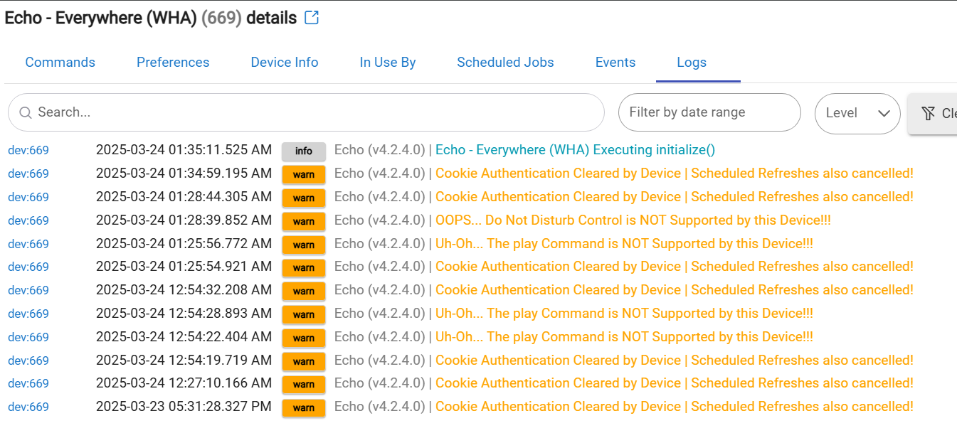Click the Level dropdown chevron arrow
This screenshot has width=957, height=438.
884,113
